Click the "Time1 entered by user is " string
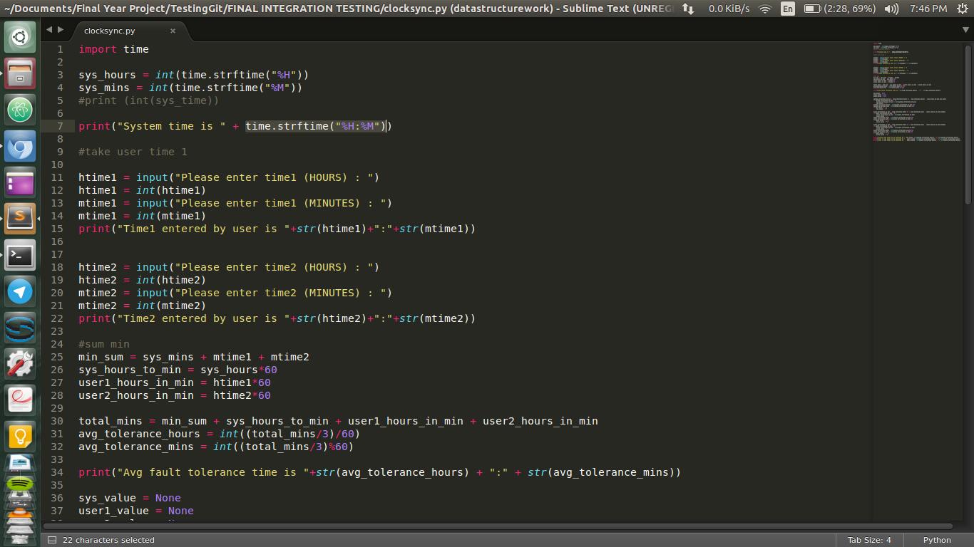This screenshot has height=547, width=974. tap(203, 229)
